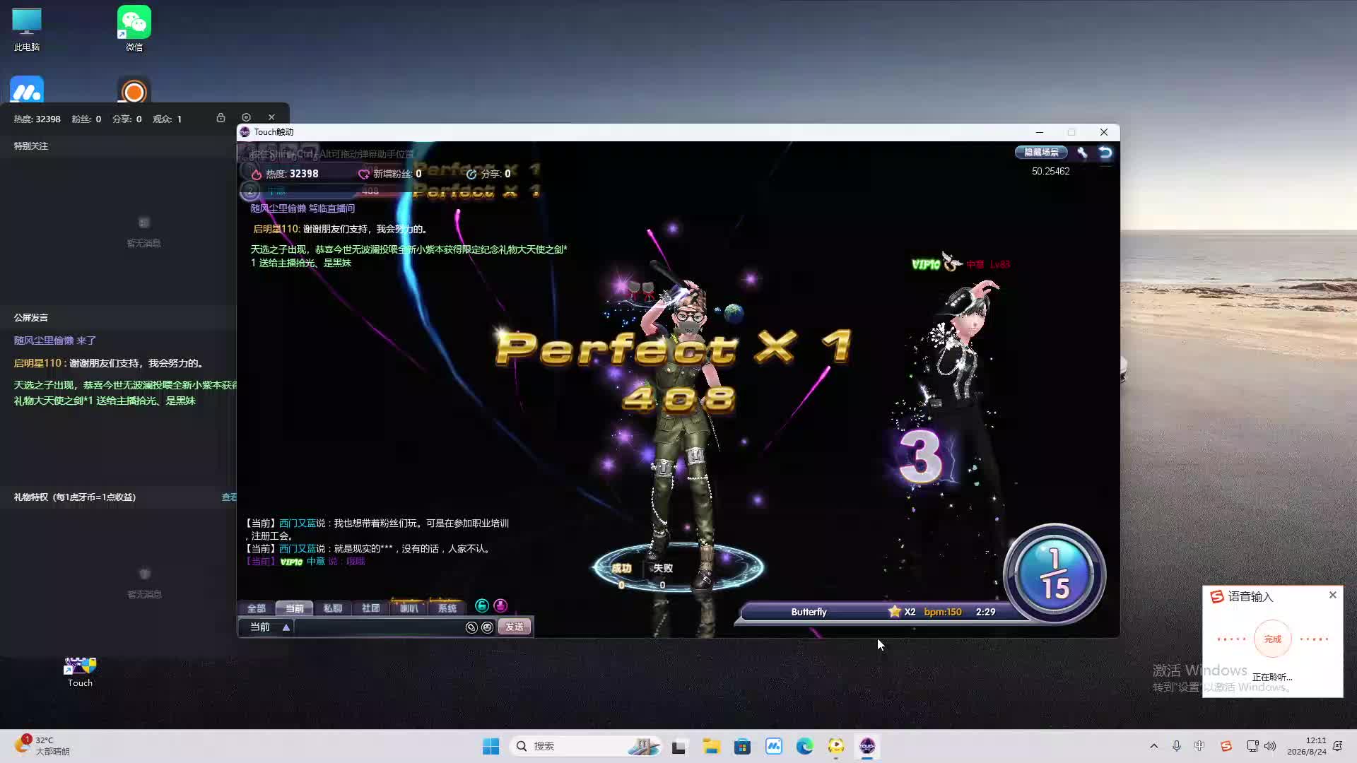
Task: Click the 公屏发言 section header
Action: [31, 318]
